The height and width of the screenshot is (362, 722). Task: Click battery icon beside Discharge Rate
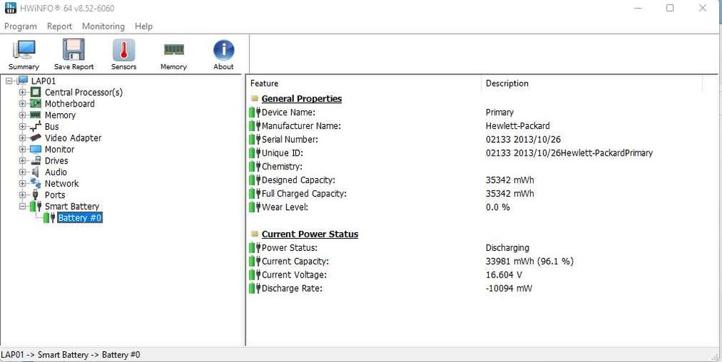pyautogui.click(x=255, y=288)
